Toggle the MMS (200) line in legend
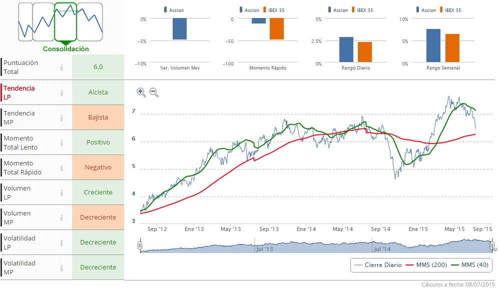499x297 pixels. 421,265
